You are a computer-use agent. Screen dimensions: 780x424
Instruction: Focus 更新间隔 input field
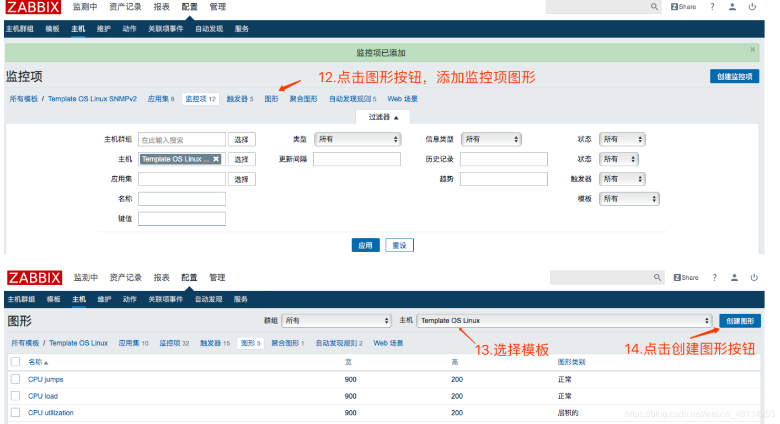[357, 159]
